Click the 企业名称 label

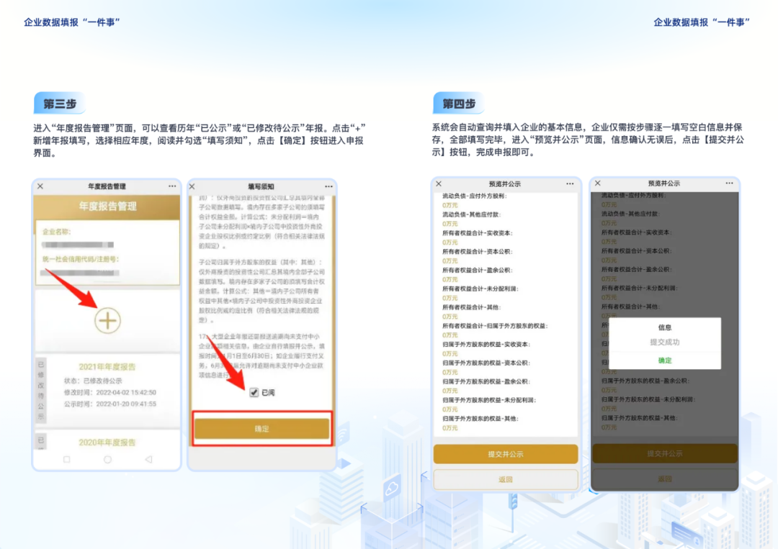coord(57,232)
